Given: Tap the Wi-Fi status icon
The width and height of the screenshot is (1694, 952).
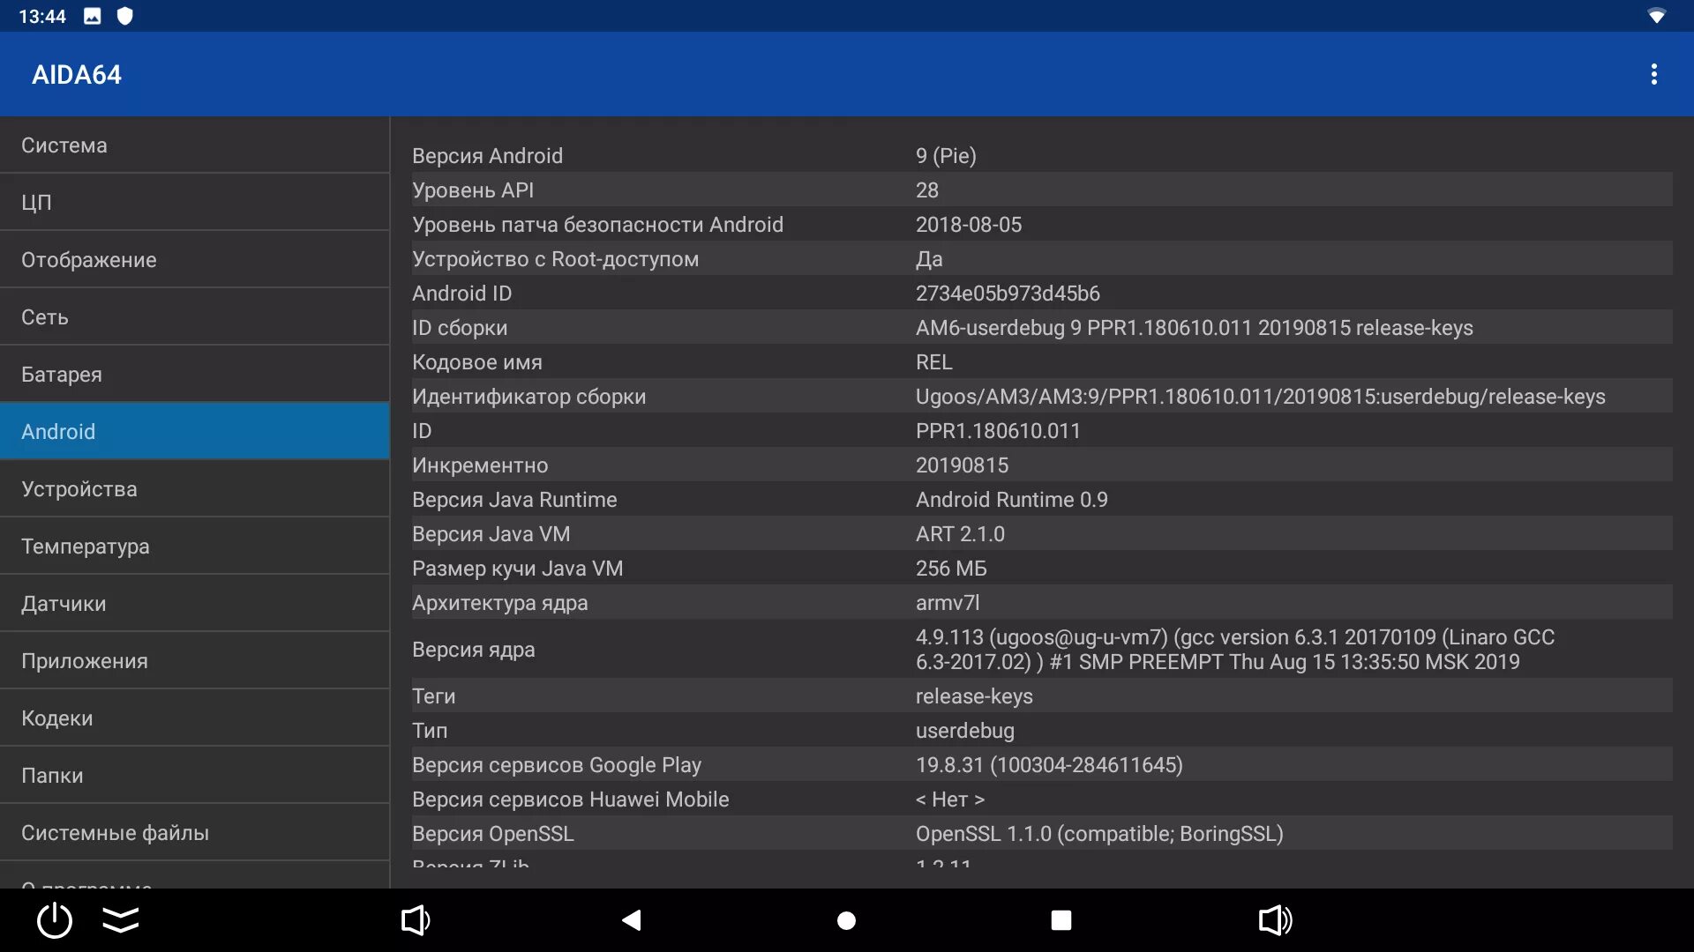Looking at the screenshot, I should point(1656,16).
